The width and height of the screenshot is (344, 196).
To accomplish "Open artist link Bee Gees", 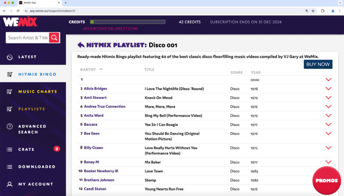I will point(92,134).
